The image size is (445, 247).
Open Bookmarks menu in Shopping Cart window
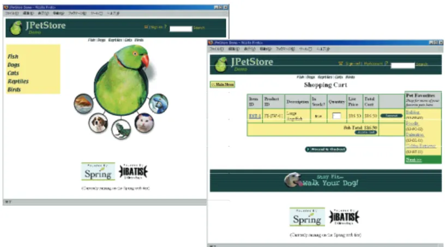coord(285,49)
